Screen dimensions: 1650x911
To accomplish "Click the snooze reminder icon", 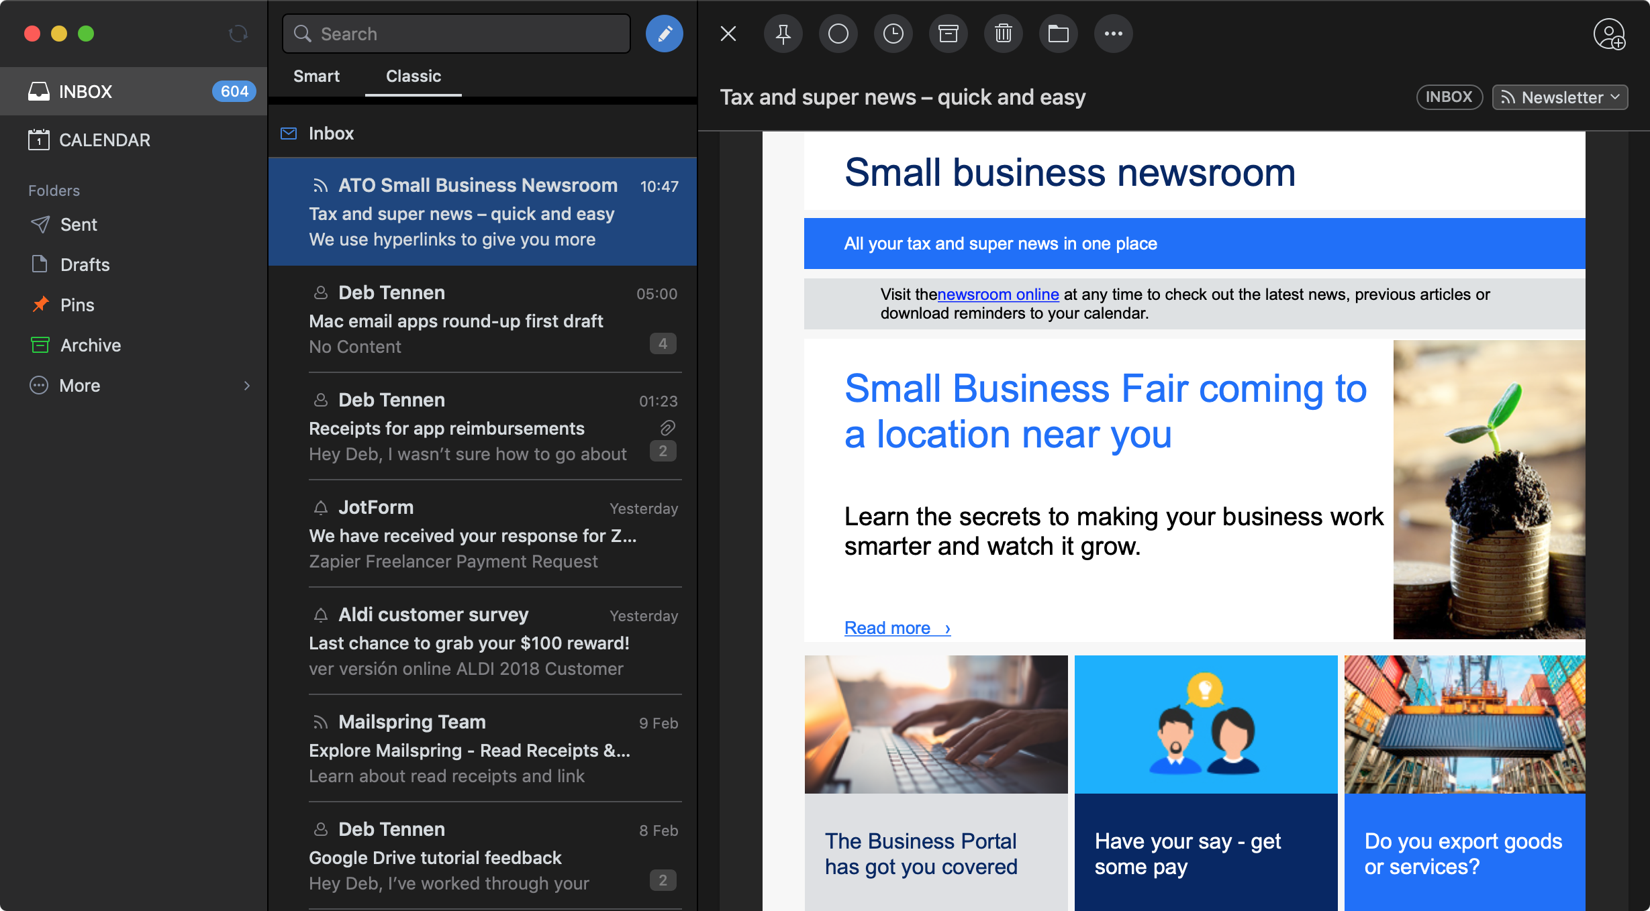I will (x=893, y=34).
